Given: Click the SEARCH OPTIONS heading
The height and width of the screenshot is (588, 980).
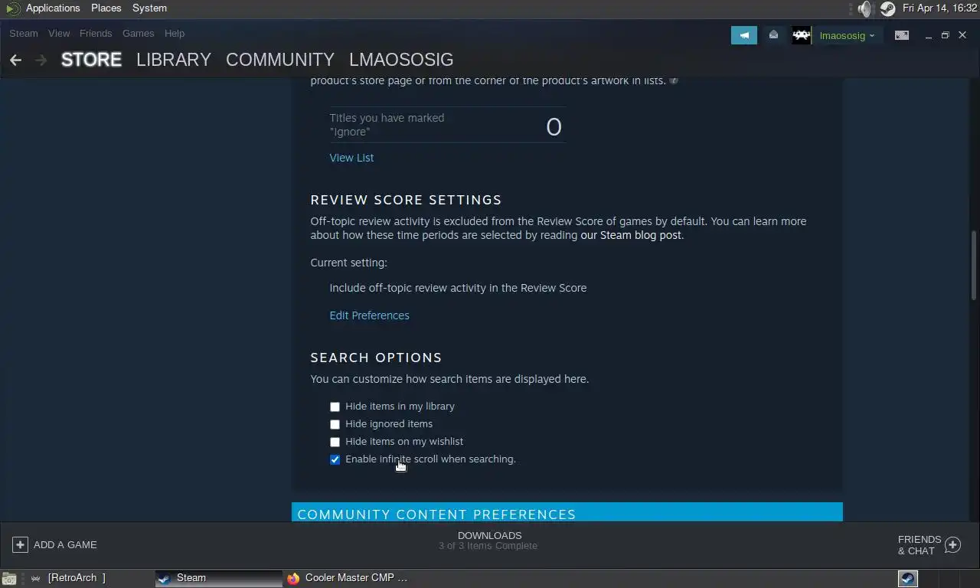Looking at the screenshot, I should [376, 358].
